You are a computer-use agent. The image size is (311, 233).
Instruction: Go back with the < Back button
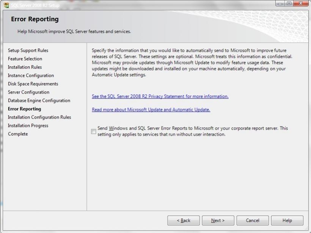[x=184, y=220]
